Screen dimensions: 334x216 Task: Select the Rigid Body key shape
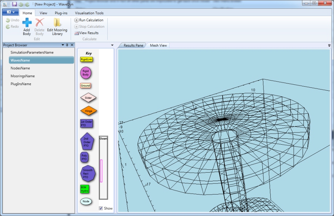pos(86,73)
